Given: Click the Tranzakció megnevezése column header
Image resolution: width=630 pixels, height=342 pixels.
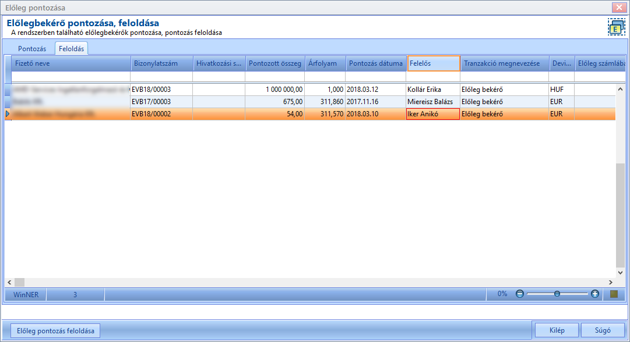Looking at the screenshot, I should click(505, 63).
